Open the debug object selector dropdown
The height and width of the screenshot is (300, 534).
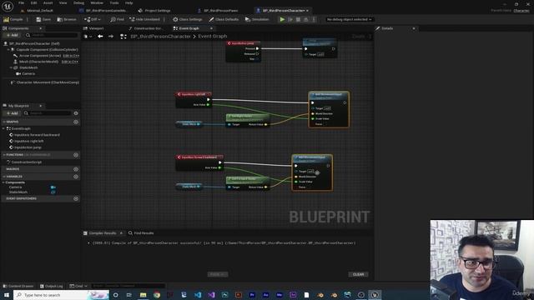click(349, 19)
